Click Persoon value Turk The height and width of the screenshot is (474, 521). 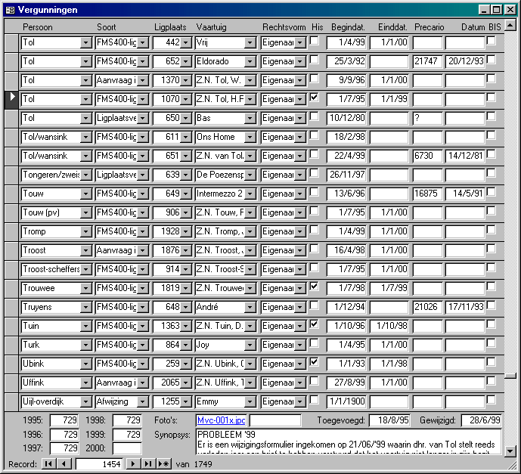(x=51, y=345)
